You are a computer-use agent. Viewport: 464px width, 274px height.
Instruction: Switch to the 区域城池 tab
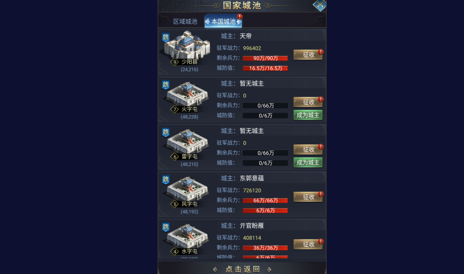(x=185, y=21)
